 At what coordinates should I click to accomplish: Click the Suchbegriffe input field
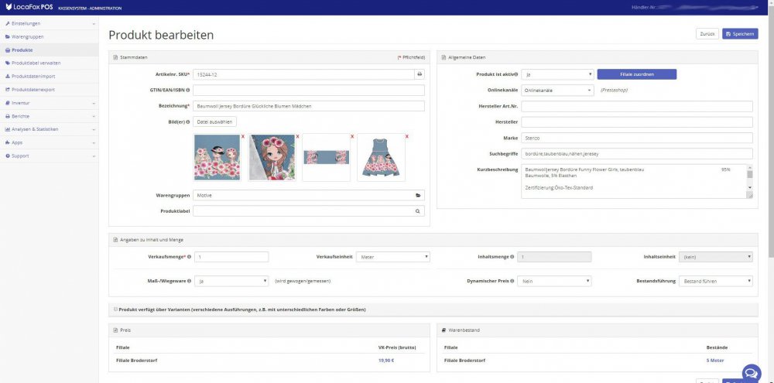tap(637, 153)
